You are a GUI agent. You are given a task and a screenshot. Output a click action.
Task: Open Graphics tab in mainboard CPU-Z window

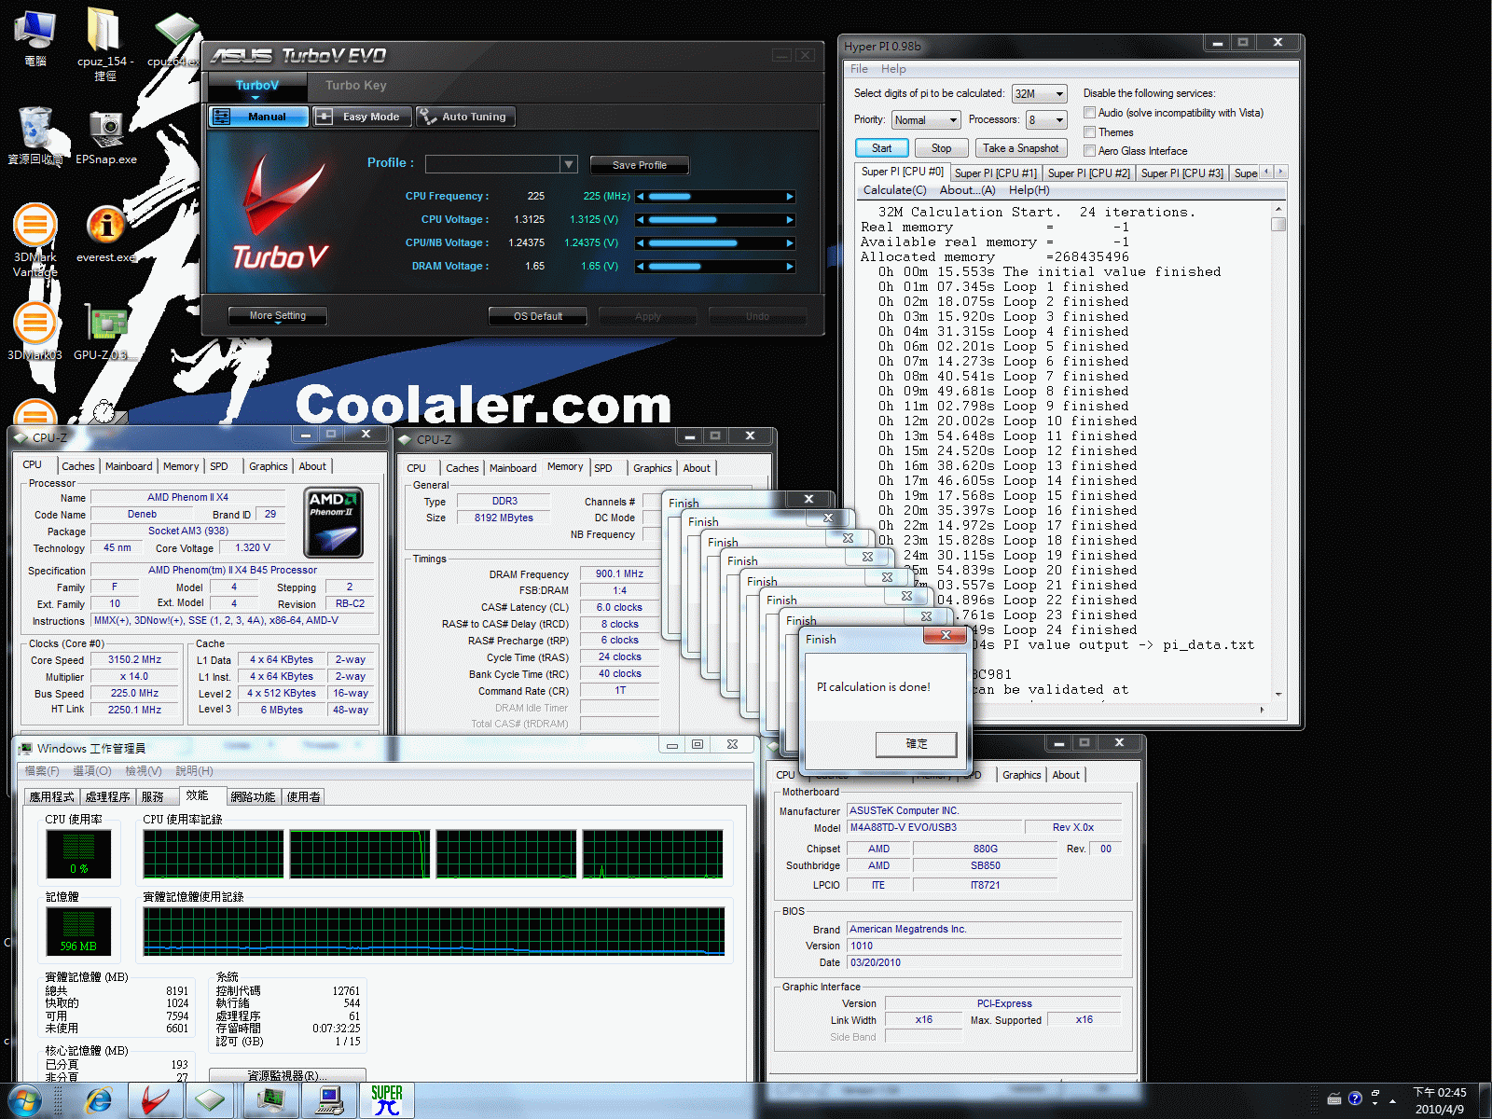pos(1021,775)
